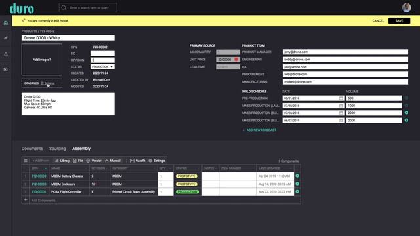Click the Save button
Image resolution: width=420 pixels, height=236 pixels.
[x=399, y=21]
